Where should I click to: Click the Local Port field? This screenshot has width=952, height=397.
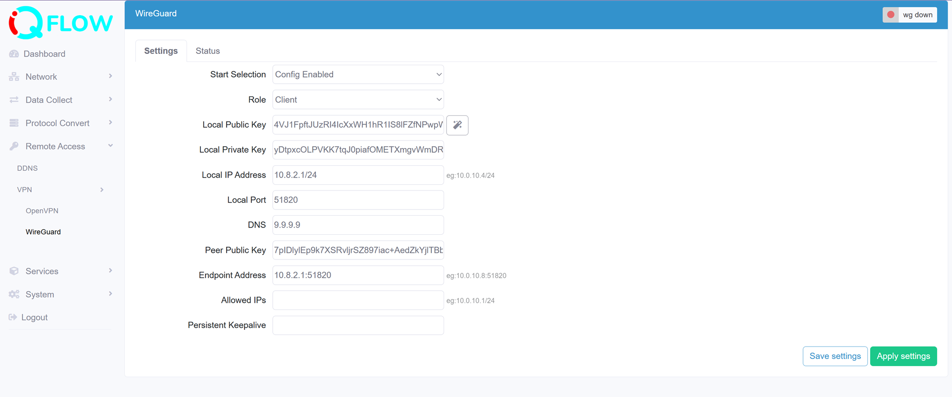click(358, 200)
